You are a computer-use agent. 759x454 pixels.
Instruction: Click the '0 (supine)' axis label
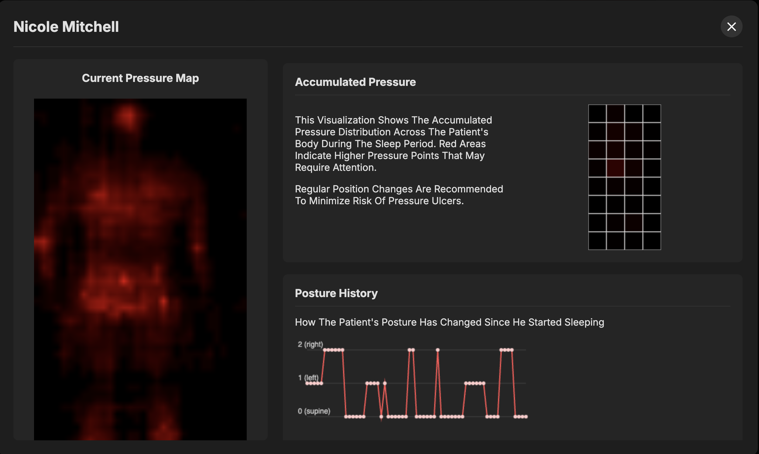[x=314, y=411]
